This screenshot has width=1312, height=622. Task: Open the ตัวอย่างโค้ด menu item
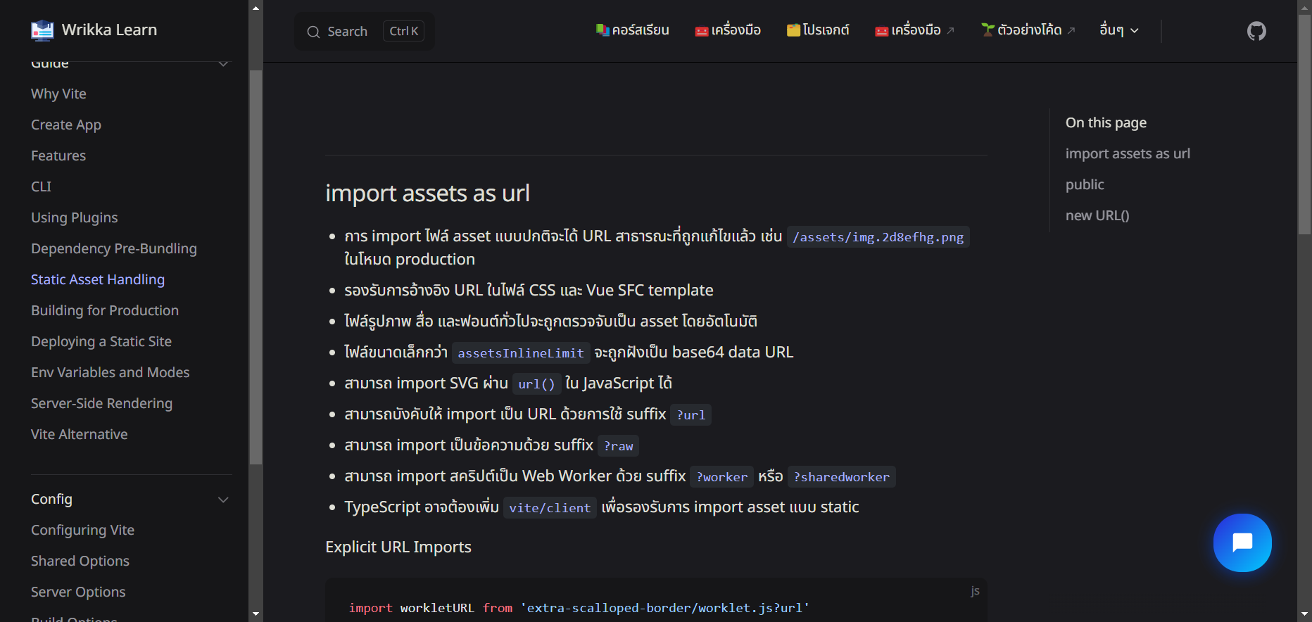(1029, 30)
